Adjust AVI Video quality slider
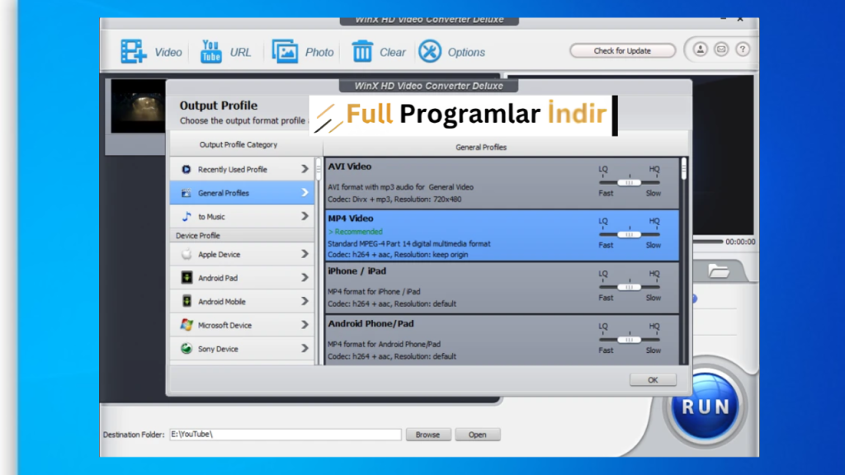The height and width of the screenshot is (475, 845). [x=629, y=182]
